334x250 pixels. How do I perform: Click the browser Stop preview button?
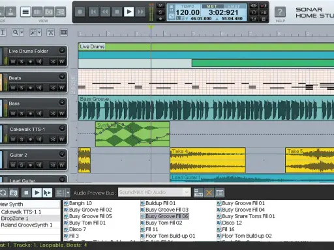pyautogui.click(x=26, y=193)
